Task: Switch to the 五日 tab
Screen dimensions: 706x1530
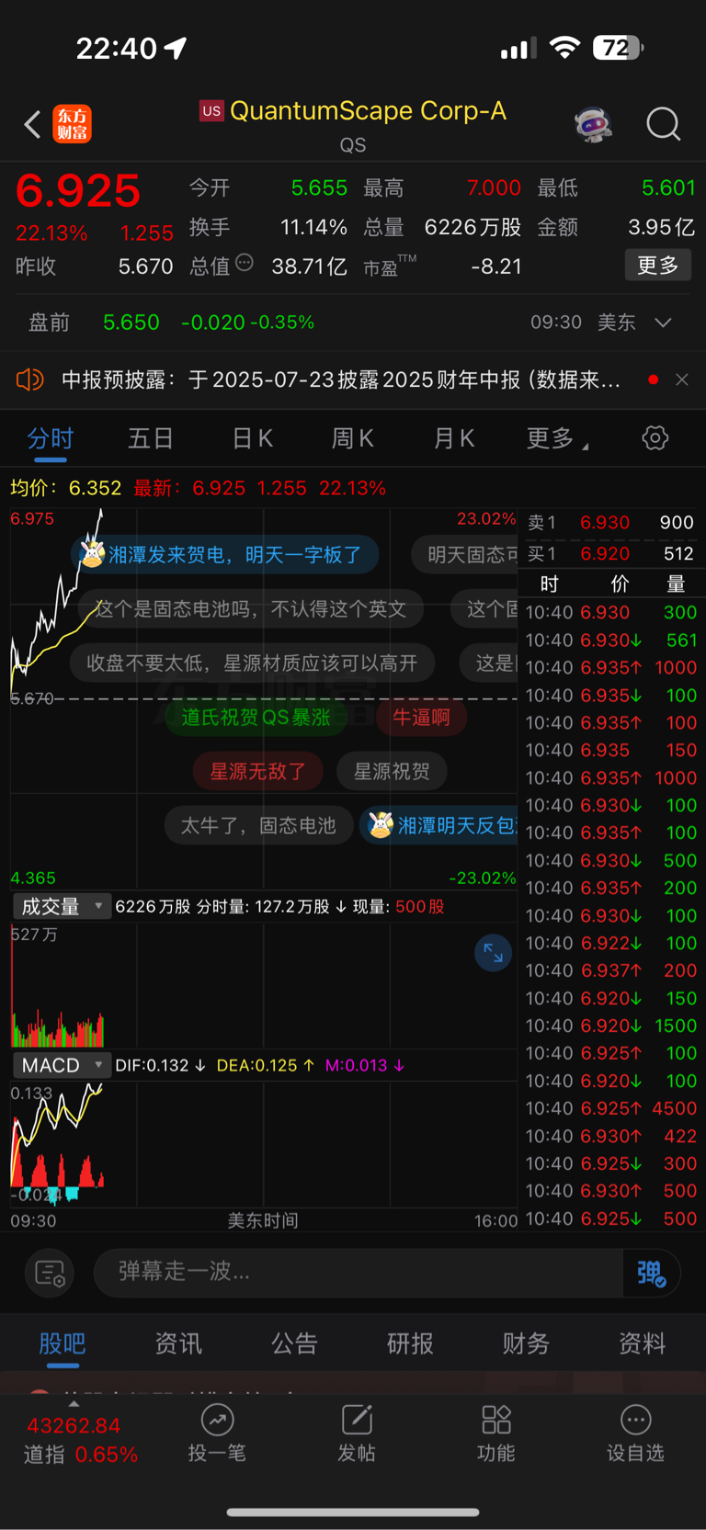Action: click(151, 439)
